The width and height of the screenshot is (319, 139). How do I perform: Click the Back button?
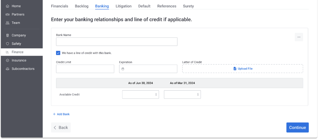61,128
